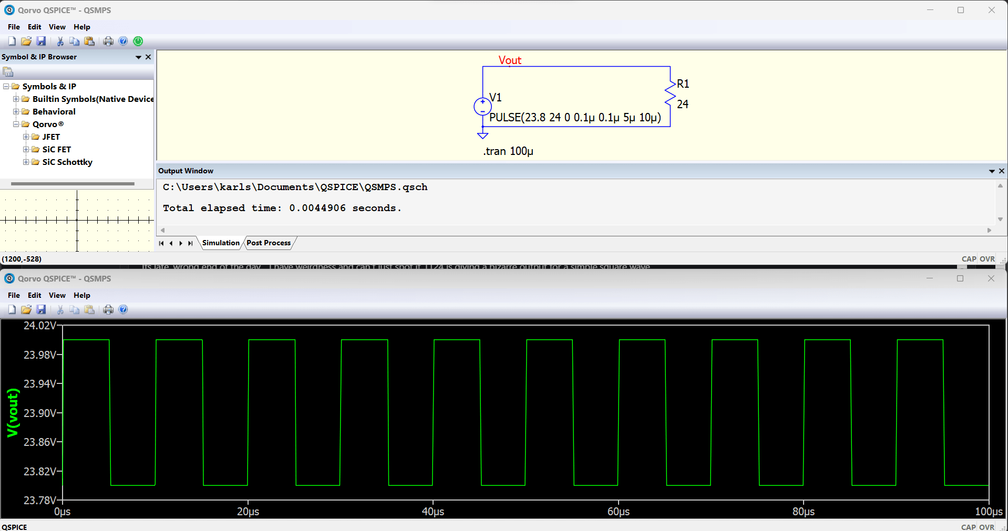Click Save icon in waveform window toolbar

pos(41,309)
